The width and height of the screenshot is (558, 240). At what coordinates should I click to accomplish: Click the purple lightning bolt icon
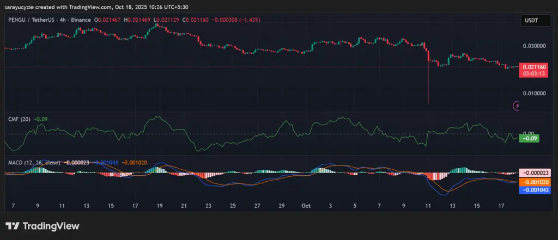(x=517, y=106)
